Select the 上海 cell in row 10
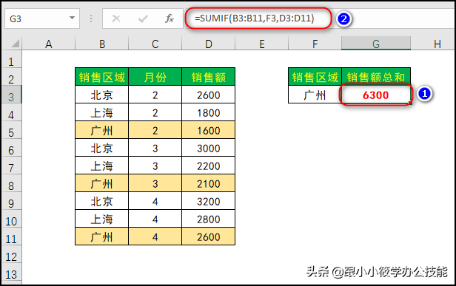 click(102, 219)
